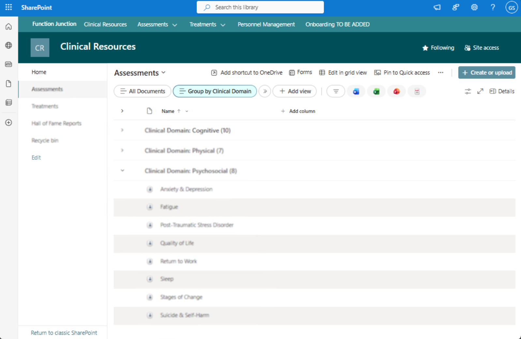The width and height of the screenshot is (521, 339).
Task: Open Clinical Resources in top navigation
Action: (x=105, y=24)
